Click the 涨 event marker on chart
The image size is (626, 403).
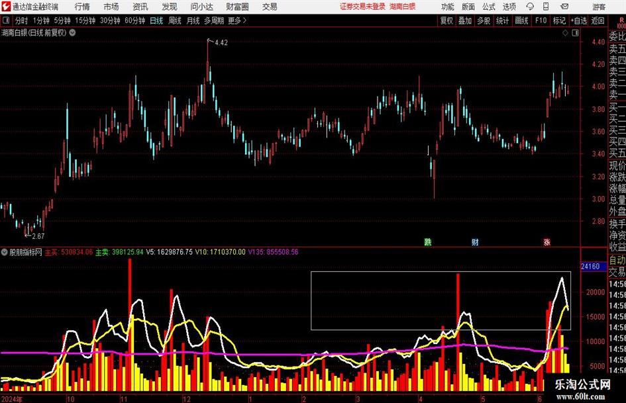point(547,242)
